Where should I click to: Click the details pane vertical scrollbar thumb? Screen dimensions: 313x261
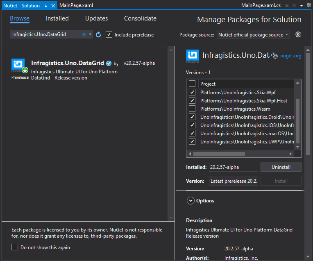[308, 104]
